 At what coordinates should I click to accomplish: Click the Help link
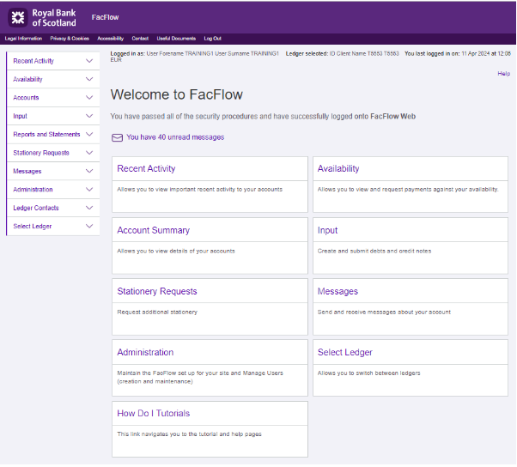pyautogui.click(x=504, y=74)
